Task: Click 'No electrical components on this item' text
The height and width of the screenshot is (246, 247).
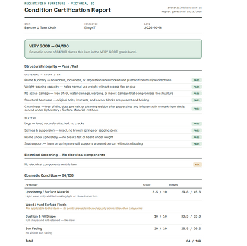Action: [x=50, y=164]
